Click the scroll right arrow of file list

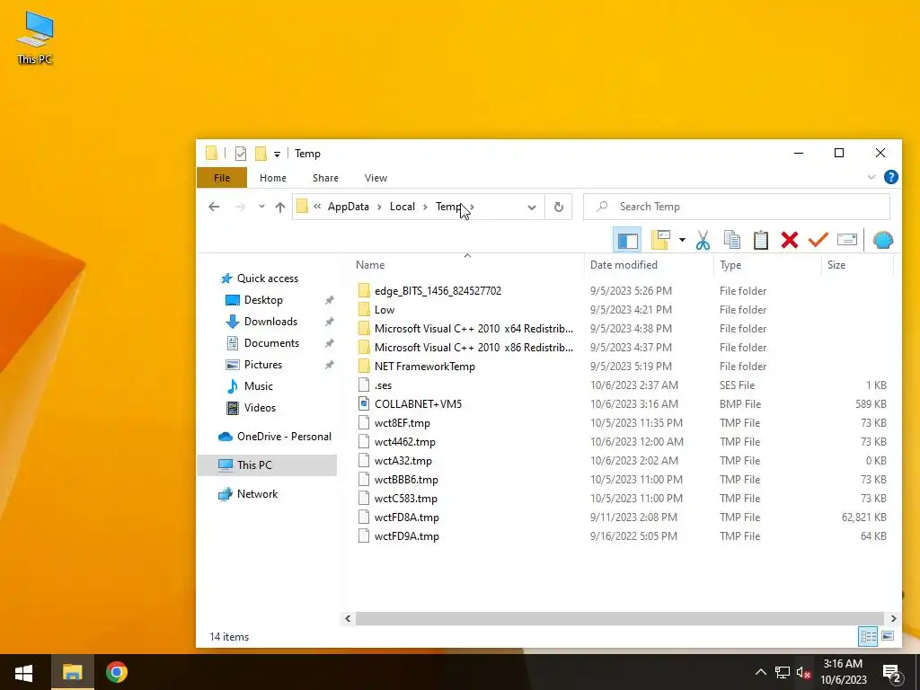(893, 618)
